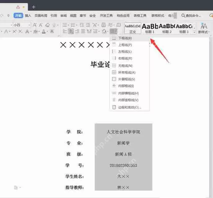This screenshot has height=198, width=213.
Task: Choose 左框线(L) left border
Action: [x=130, y=52]
